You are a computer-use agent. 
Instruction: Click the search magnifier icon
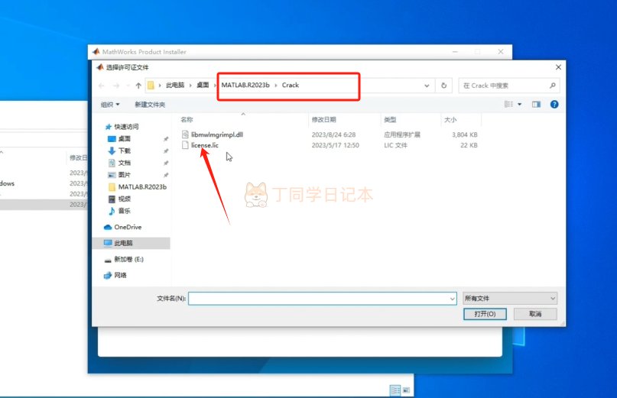tap(553, 86)
